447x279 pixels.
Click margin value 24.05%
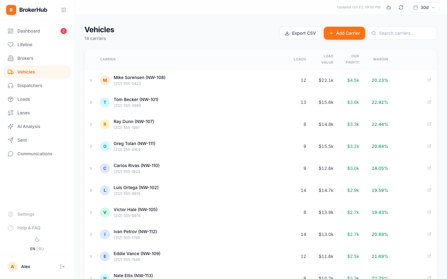coord(380,168)
